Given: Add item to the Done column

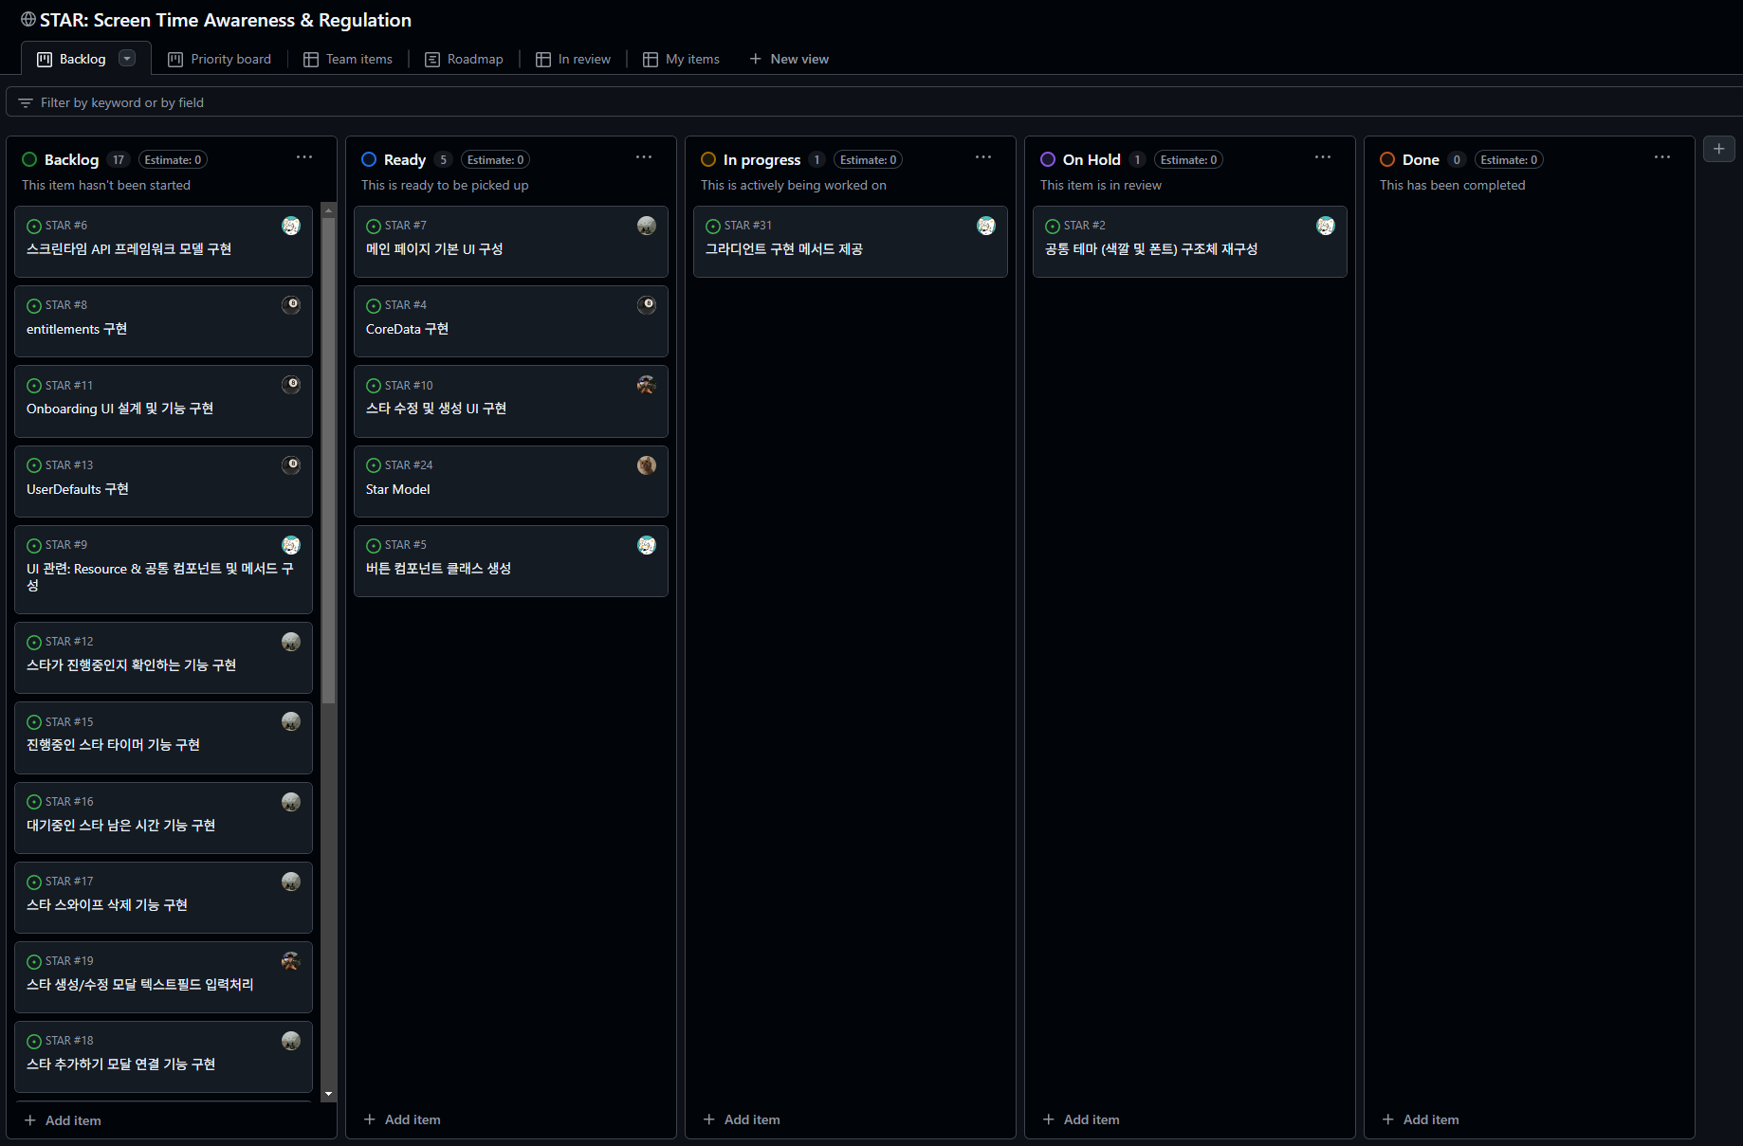Looking at the screenshot, I should click(x=1421, y=1119).
